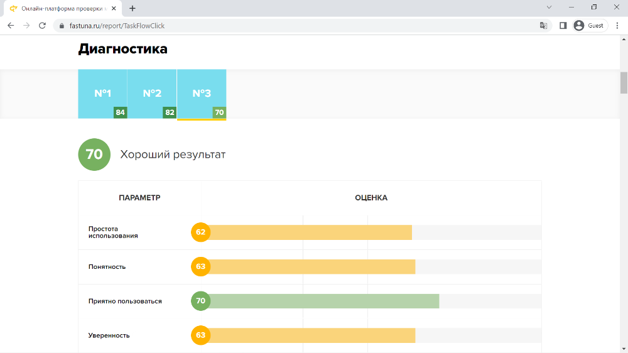Reload the fastuna report page
Viewport: 628px width, 353px height.
42,26
